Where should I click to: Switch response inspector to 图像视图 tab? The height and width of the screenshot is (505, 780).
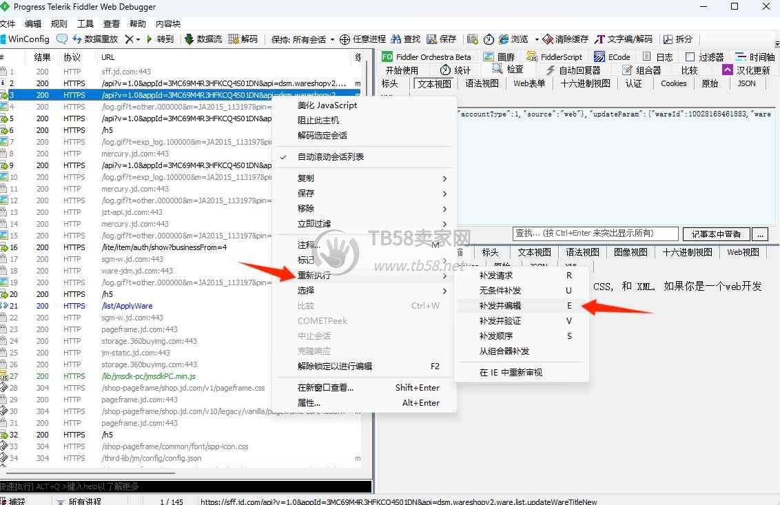point(630,252)
